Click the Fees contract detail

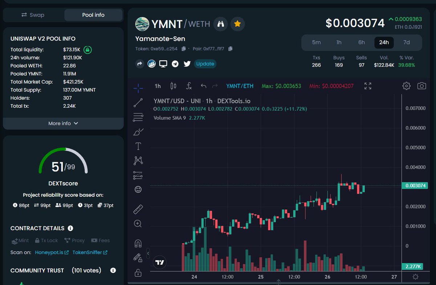pos(100,241)
